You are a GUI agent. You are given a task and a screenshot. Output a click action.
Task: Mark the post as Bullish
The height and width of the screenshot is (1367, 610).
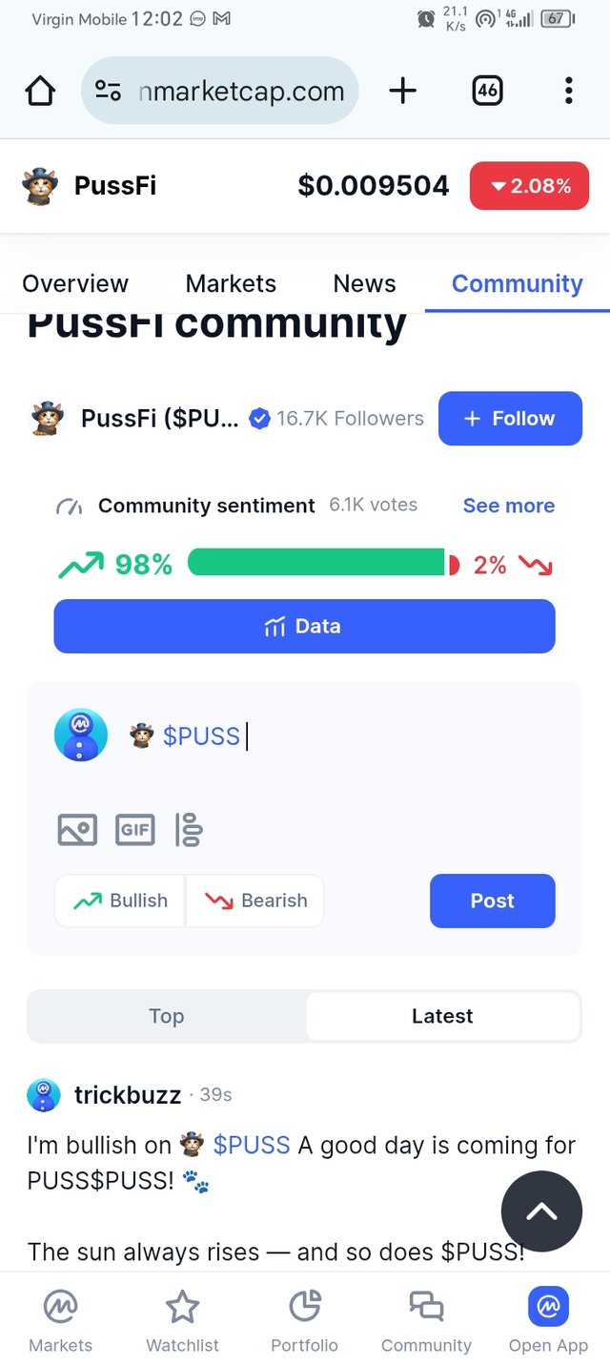click(x=120, y=901)
